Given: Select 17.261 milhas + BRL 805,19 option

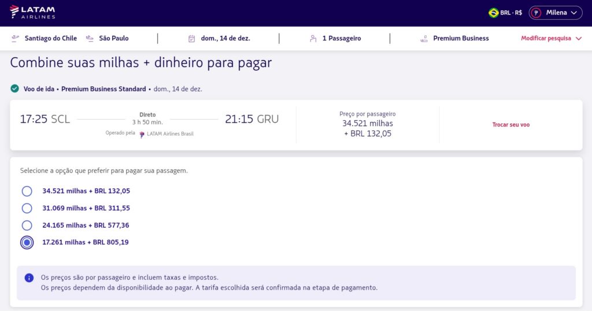Looking at the screenshot, I should click(x=27, y=242).
